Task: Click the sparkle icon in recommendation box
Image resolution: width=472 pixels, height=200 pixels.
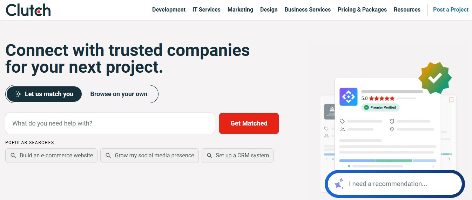Action: coord(339,184)
